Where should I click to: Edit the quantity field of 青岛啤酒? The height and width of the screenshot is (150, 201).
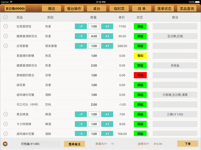[94, 114]
